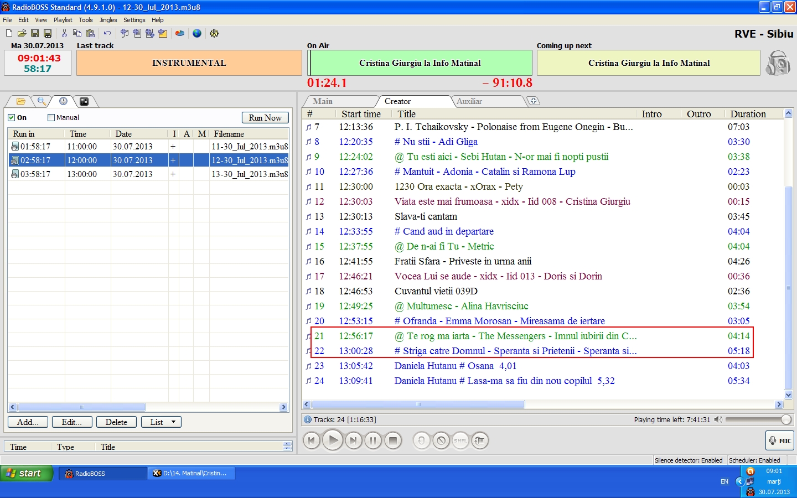797x498 pixels.
Task: Click the Delete scheduler button
Action: (116, 422)
